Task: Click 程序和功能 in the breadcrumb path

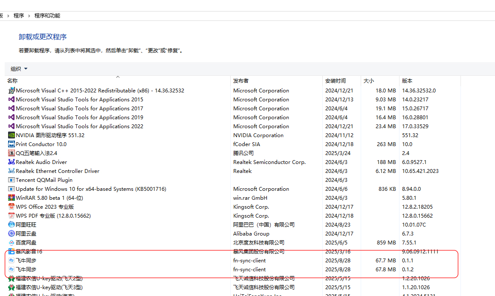Action: click(47, 16)
